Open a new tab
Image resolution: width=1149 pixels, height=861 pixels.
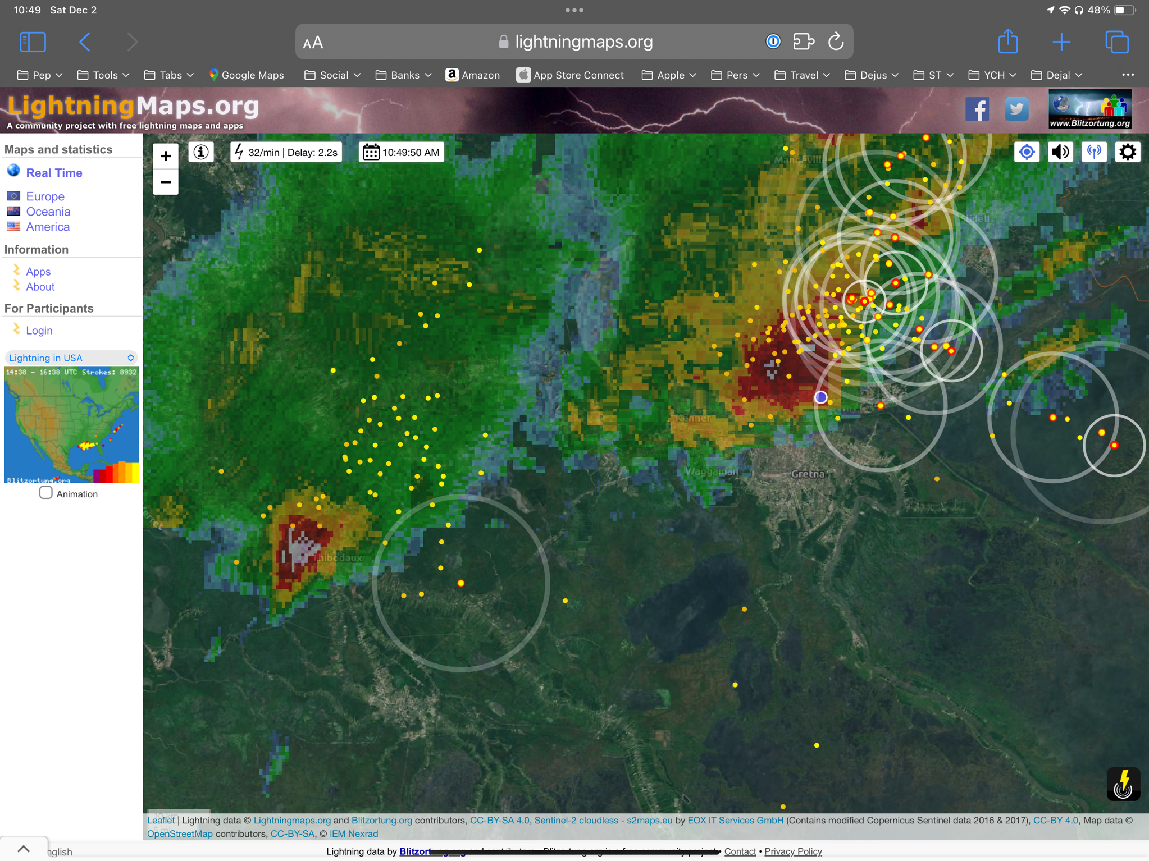pyautogui.click(x=1061, y=42)
